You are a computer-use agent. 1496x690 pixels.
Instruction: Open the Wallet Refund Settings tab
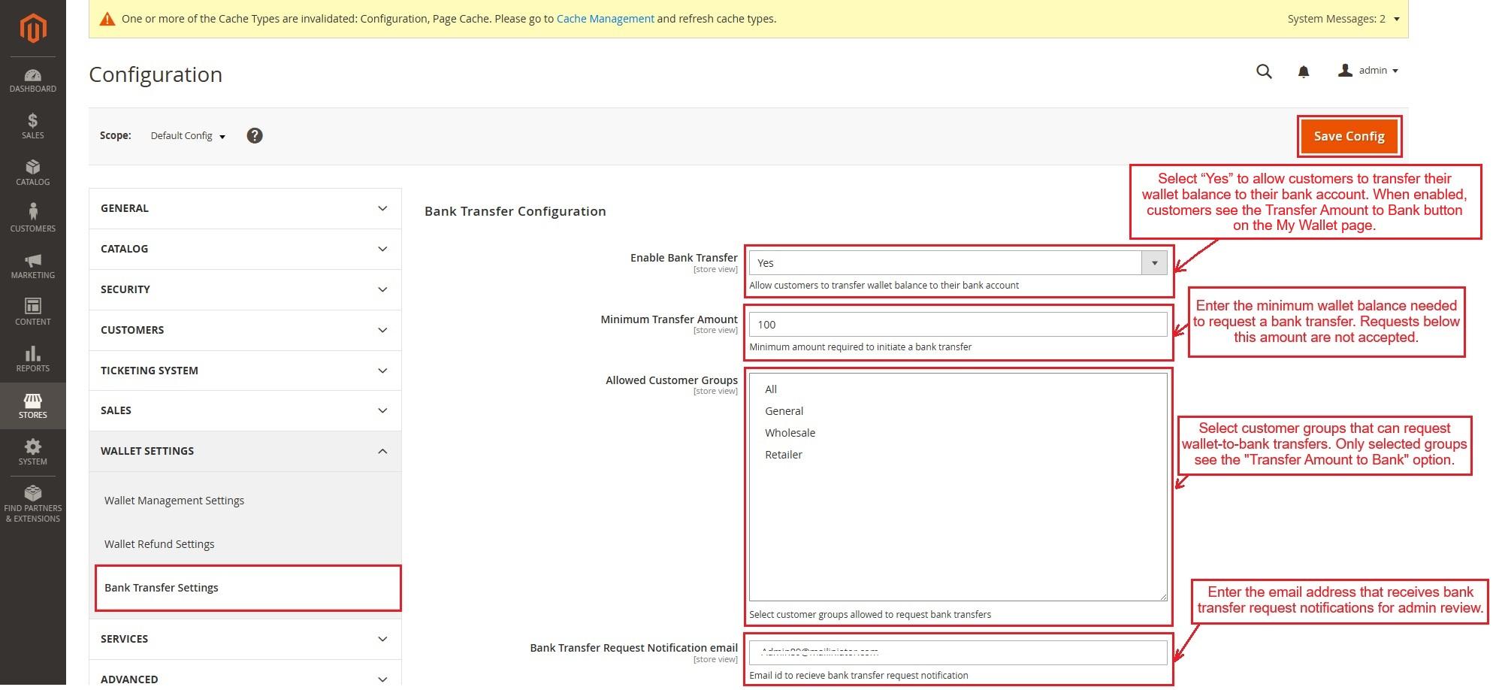tap(159, 544)
